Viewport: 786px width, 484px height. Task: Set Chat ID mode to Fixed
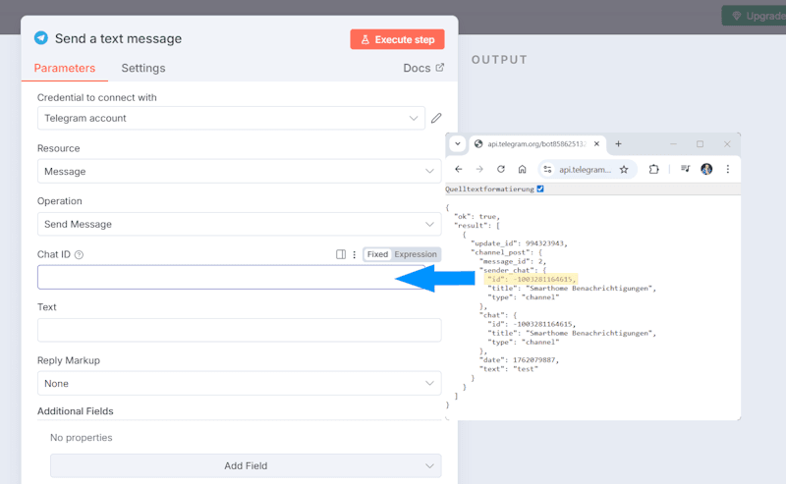point(377,254)
